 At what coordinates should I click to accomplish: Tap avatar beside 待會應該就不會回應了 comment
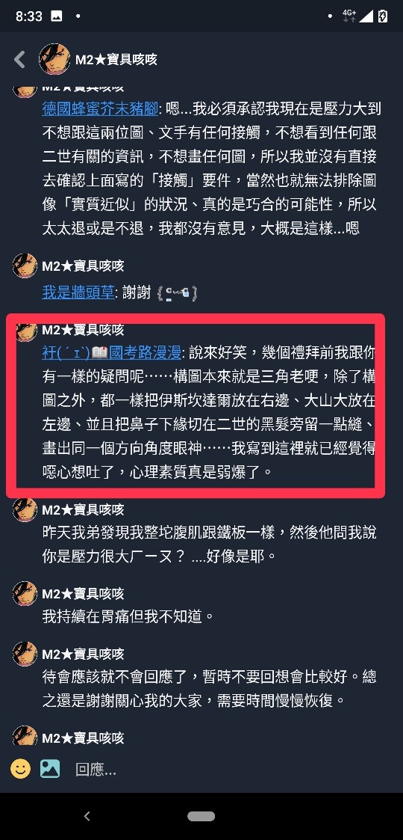pyautogui.click(x=25, y=654)
